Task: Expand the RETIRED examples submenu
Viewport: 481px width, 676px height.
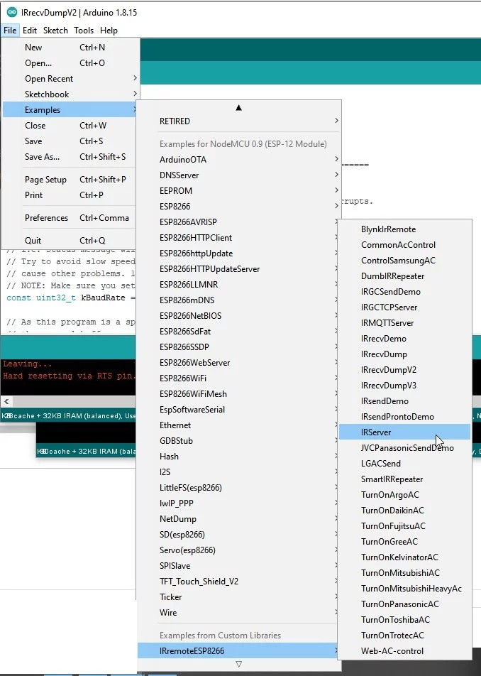Action: point(239,121)
